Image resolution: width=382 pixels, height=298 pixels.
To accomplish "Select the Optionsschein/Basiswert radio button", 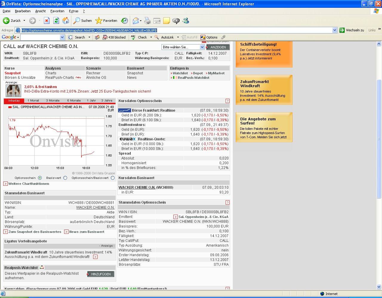I will [113, 178].
